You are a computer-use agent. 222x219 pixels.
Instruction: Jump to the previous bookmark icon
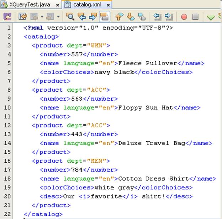tap(119, 16)
